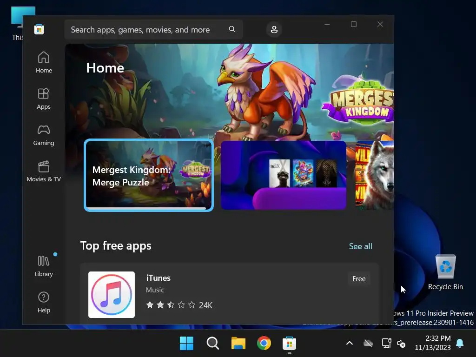Open the account profile icon

pyautogui.click(x=274, y=29)
